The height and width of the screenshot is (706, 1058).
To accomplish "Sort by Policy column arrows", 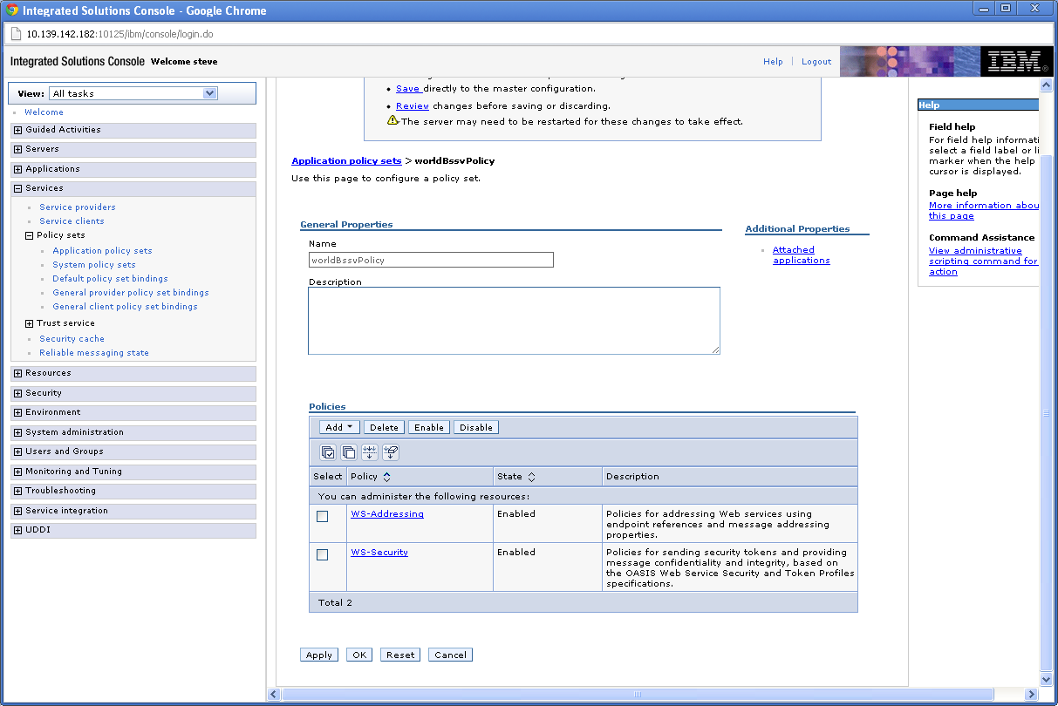I will point(386,477).
